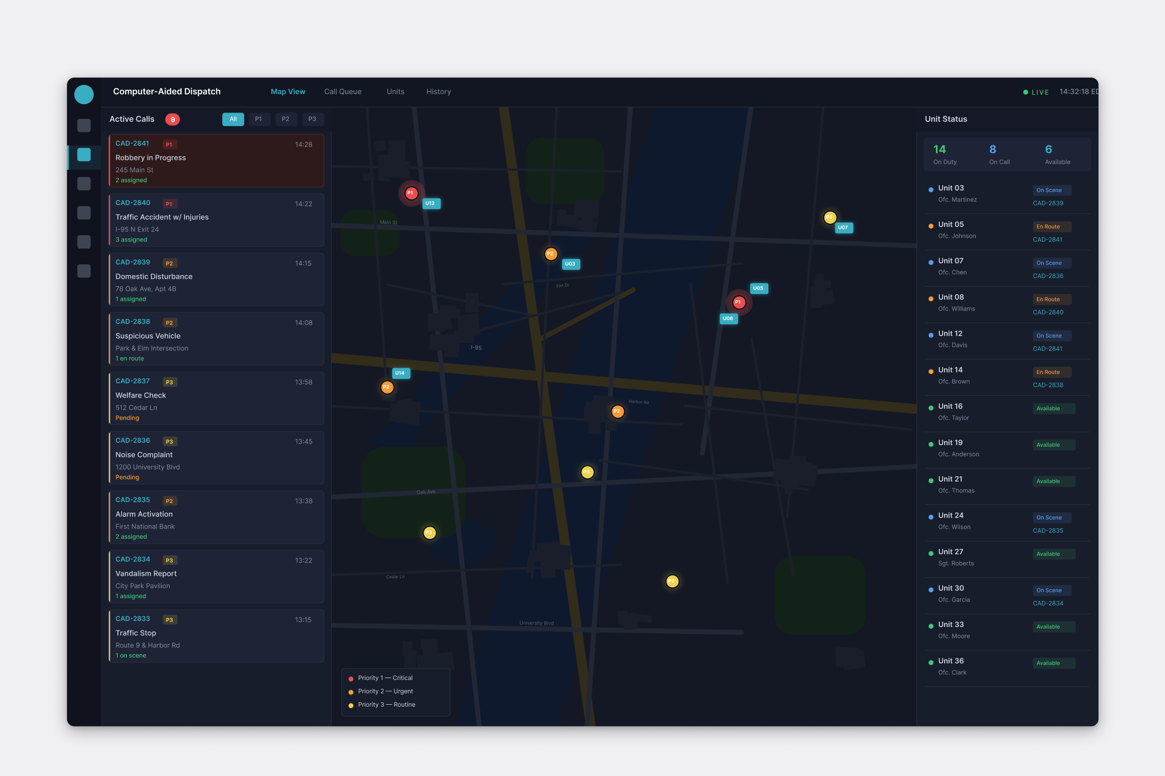Click Priority 3 — Routine legend entry

382,705
